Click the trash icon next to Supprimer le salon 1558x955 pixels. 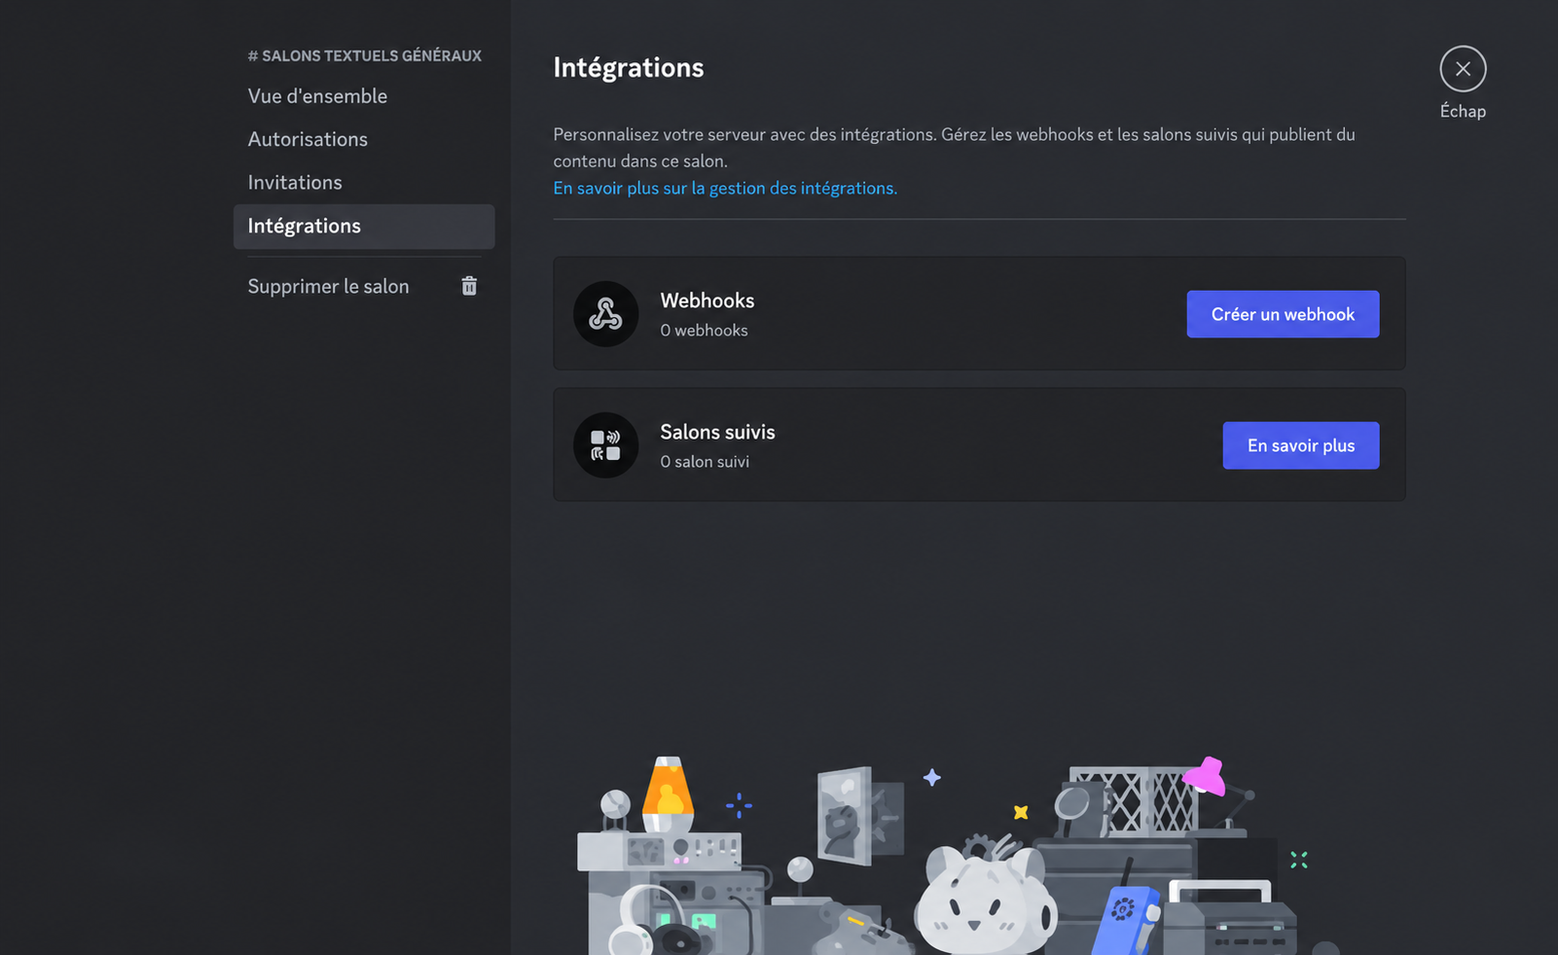pos(469,286)
